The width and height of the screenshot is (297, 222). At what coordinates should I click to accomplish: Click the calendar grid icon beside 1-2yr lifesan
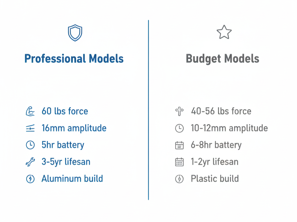179,162
